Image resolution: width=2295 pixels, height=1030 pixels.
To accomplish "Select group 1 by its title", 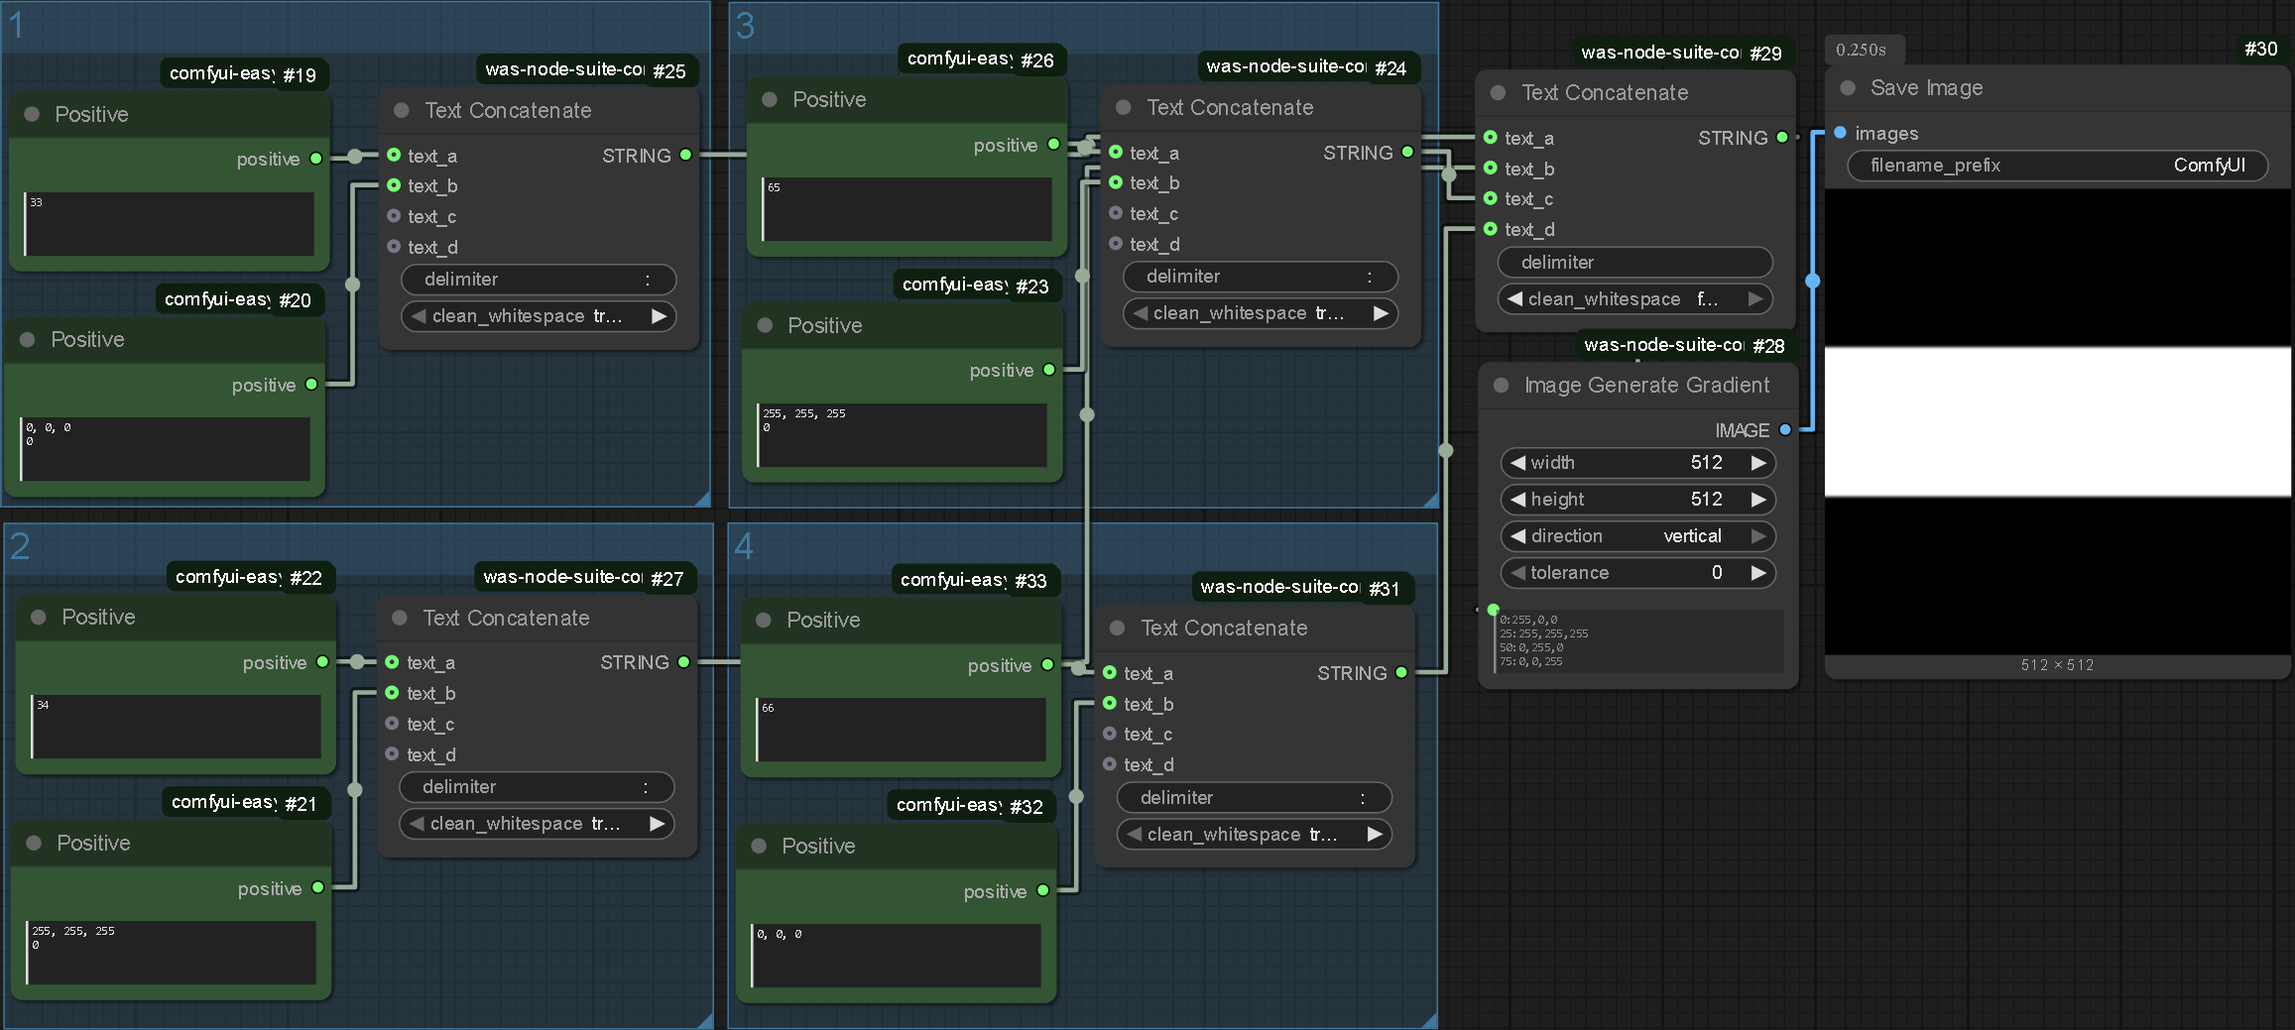I will [17, 25].
